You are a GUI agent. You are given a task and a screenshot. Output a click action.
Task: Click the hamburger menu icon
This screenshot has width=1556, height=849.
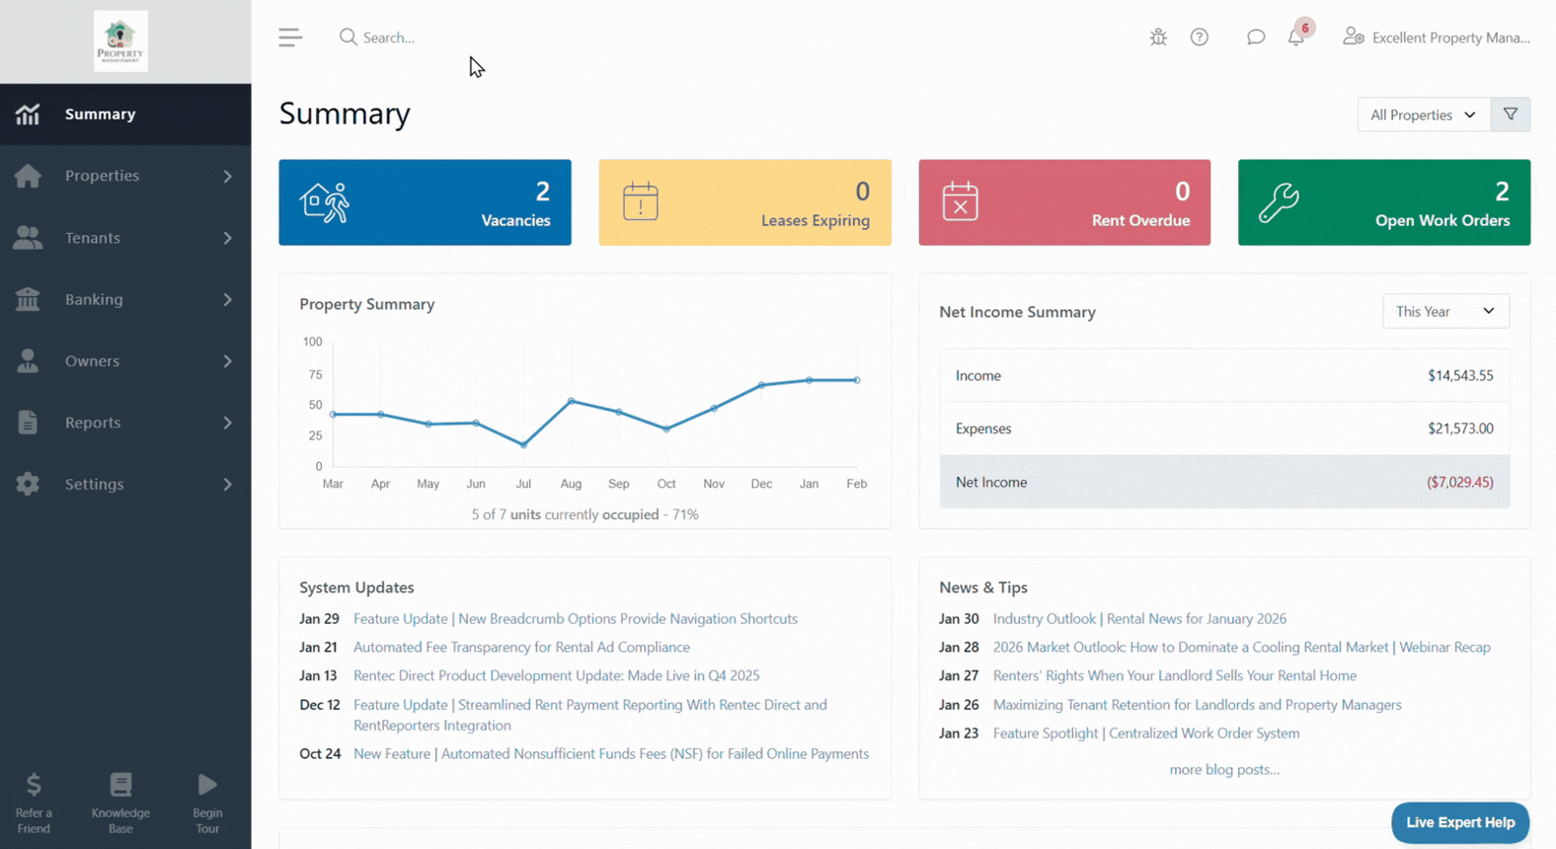[x=289, y=38]
